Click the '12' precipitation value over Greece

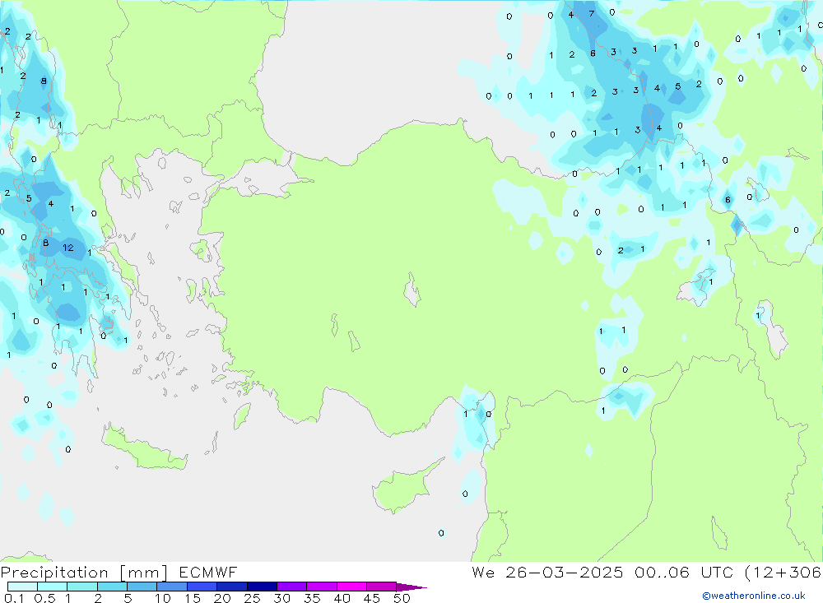click(x=68, y=248)
